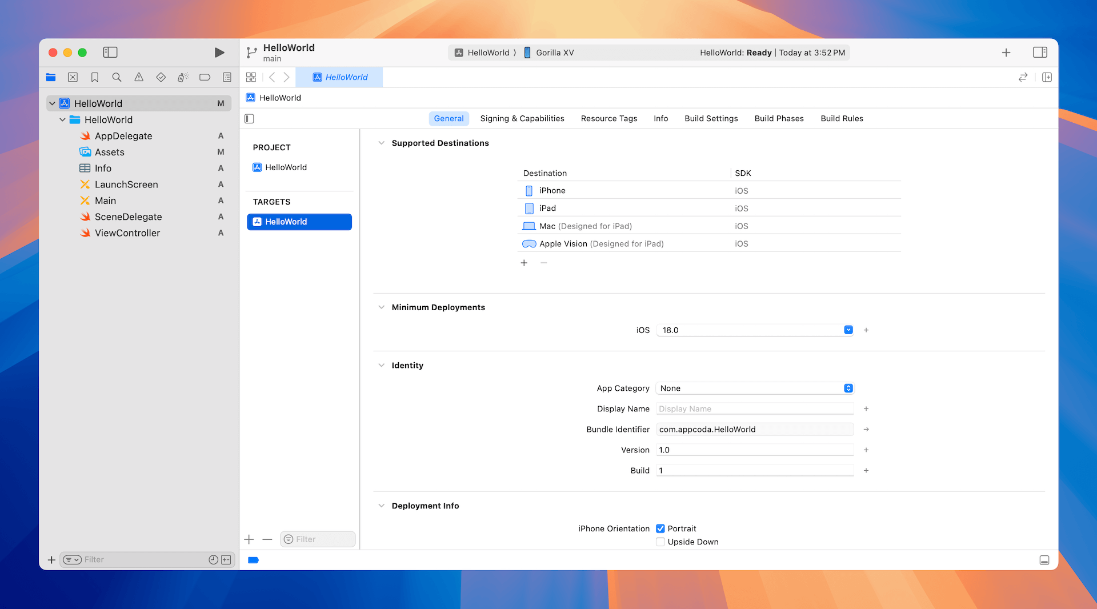Screen dimensions: 1097x609
Task: Run the project with the play button
Action: [219, 53]
